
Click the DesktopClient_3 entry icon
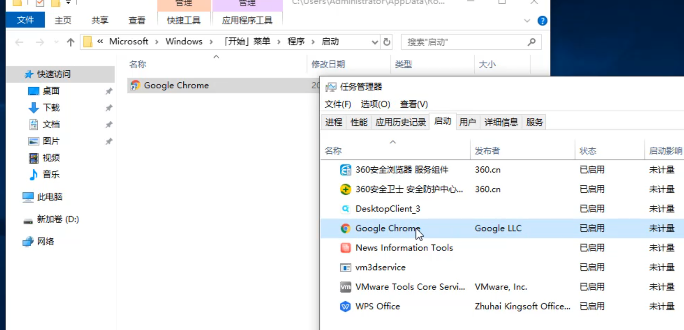pos(345,209)
